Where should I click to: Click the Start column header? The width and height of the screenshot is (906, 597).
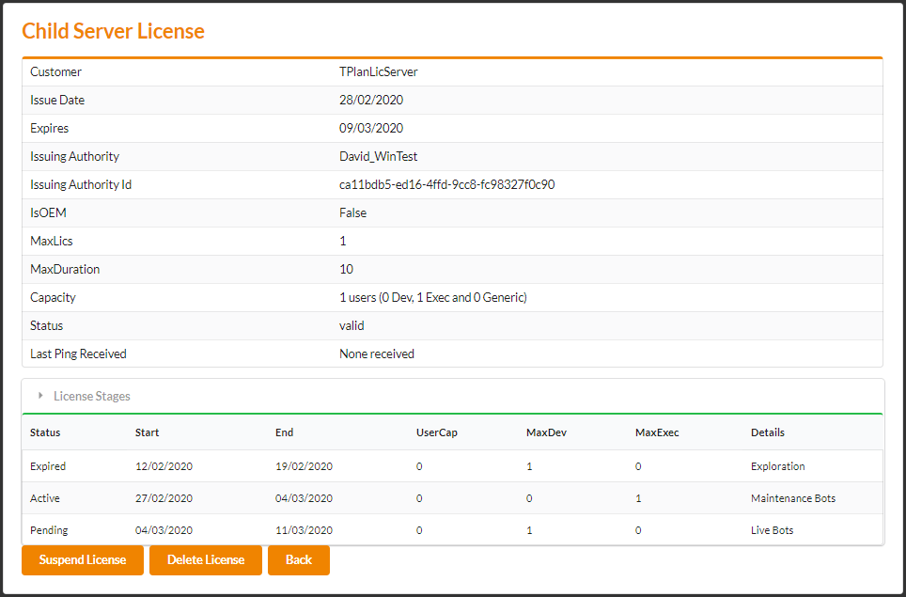[147, 432]
